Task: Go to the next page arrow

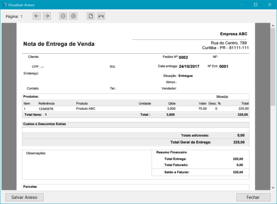Action: pos(47,16)
